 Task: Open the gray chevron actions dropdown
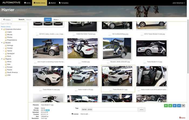pyautogui.click(x=183, y=106)
